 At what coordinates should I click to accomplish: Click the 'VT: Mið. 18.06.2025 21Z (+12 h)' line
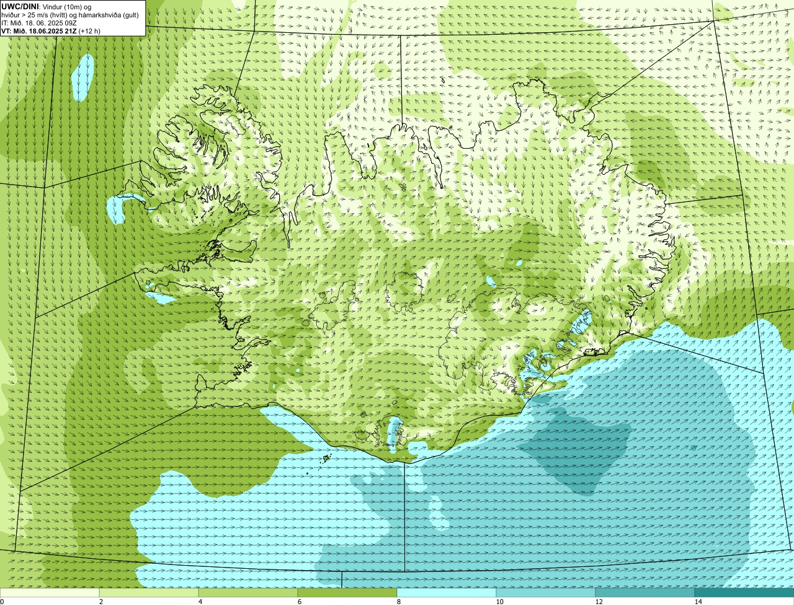coord(51,31)
